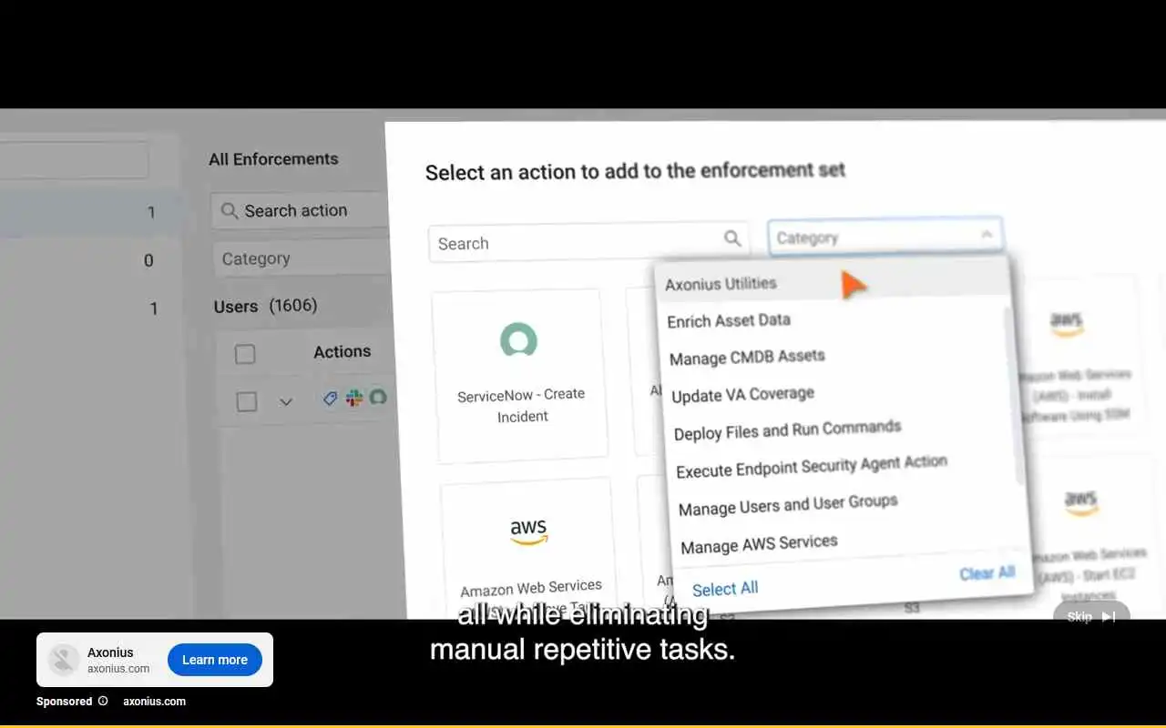Open the axonius.com sponsored link

pos(154,701)
